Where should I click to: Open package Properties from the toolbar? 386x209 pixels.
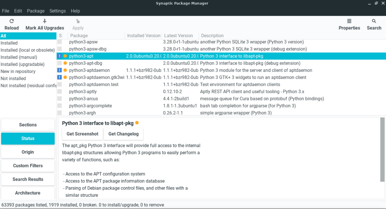(x=349, y=24)
